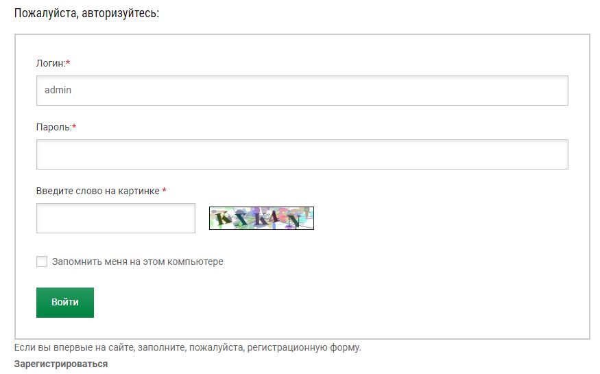Click the 'Введите слово на картинке' label

pyautogui.click(x=97, y=191)
